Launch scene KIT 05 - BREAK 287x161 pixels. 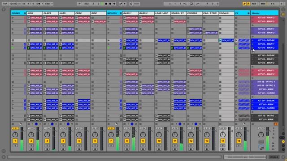252,40
